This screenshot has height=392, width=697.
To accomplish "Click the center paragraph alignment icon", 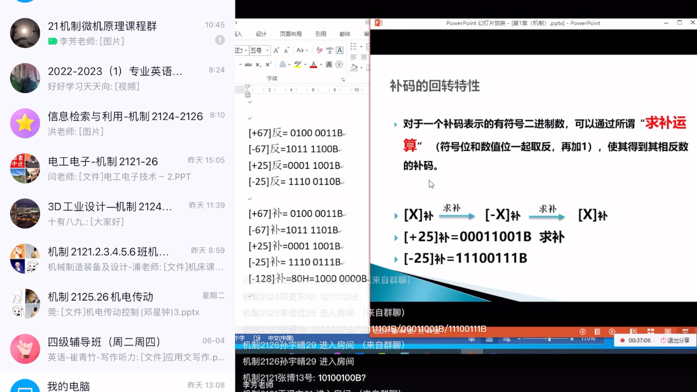I will tap(364, 57).
